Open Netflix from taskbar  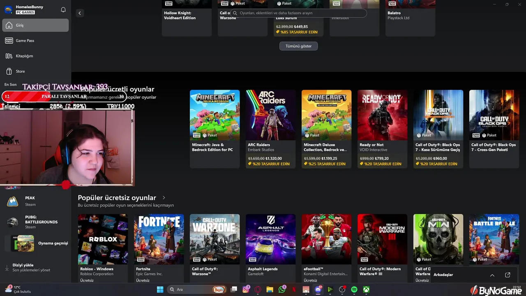(x=294, y=289)
